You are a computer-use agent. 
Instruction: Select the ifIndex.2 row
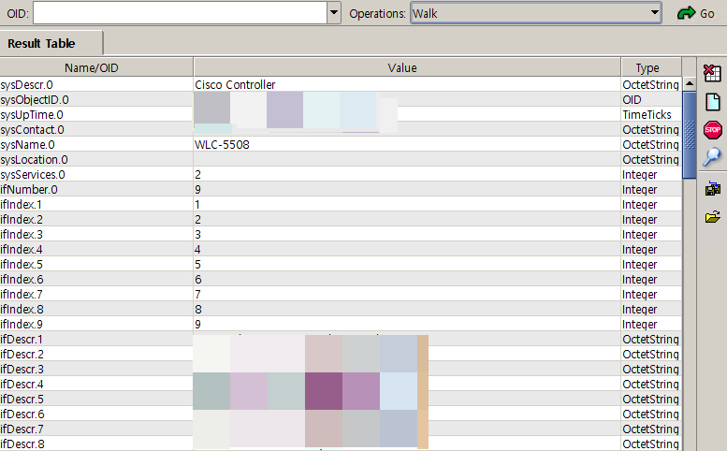(341, 219)
